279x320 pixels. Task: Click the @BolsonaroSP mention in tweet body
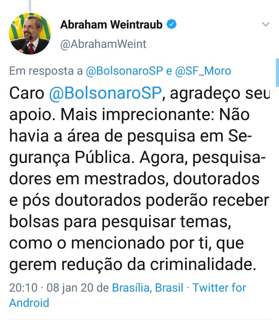coord(105,93)
